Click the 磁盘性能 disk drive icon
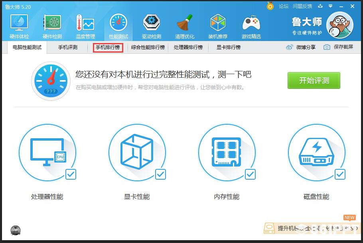This screenshot has height=243, width=363. (x=316, y=152)
